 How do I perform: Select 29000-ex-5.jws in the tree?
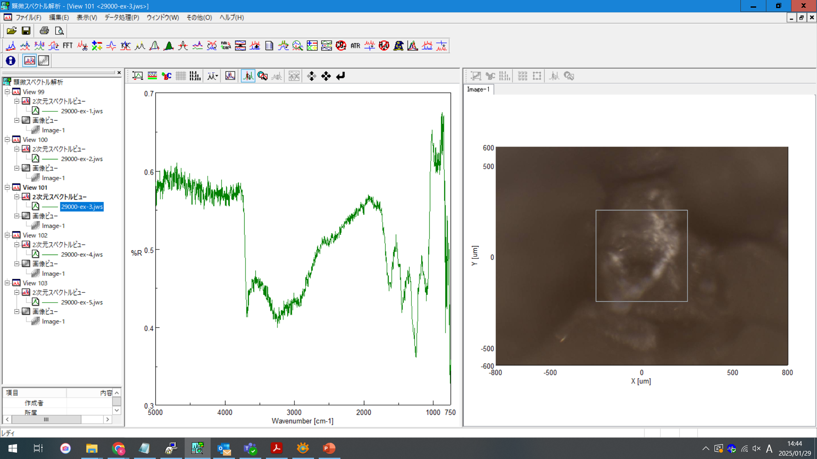[82, 302]
